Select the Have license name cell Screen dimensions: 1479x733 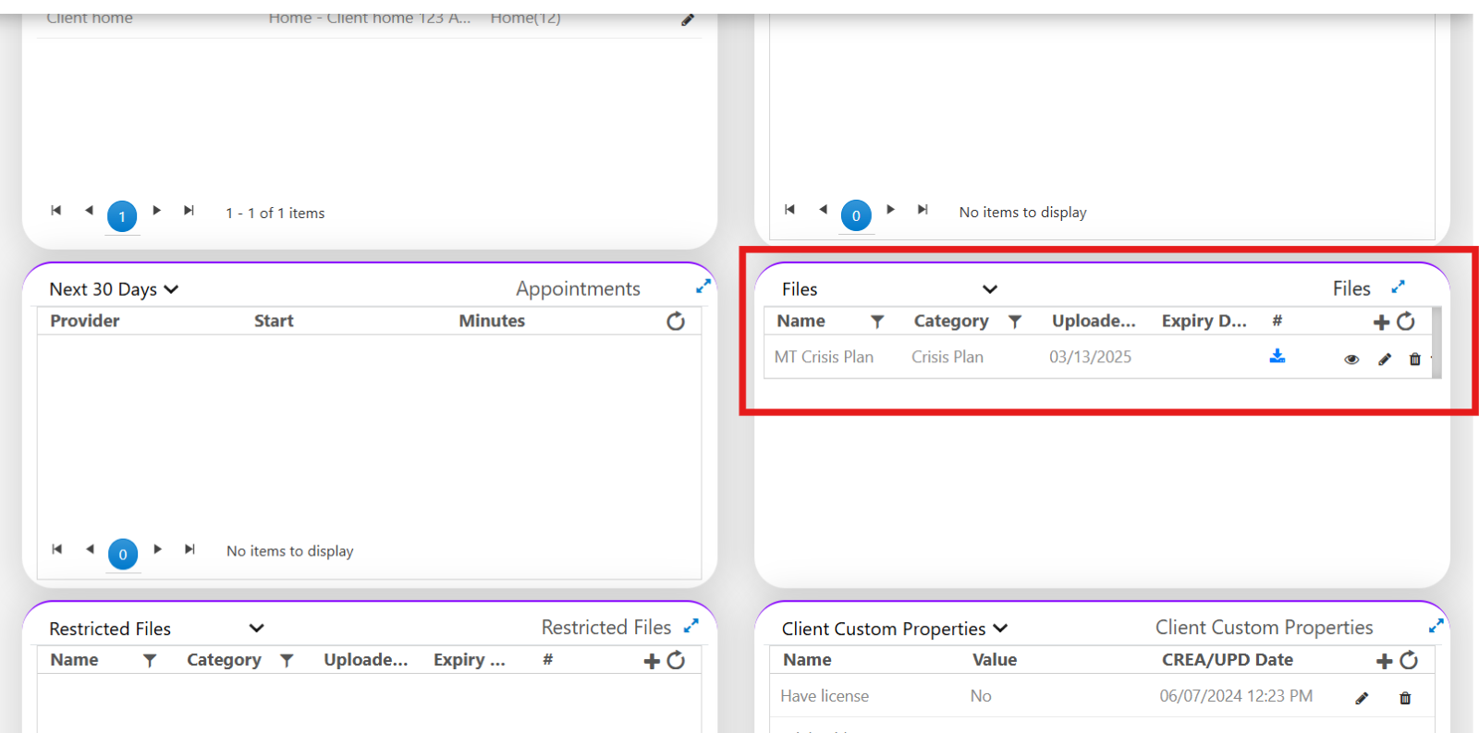825,696
